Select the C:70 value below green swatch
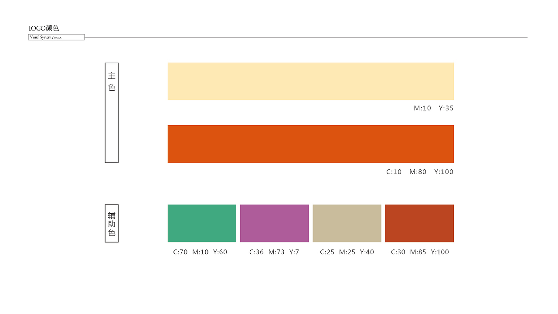Image resolution: width=558 pixels, height=314 pixels. point(180,252)
